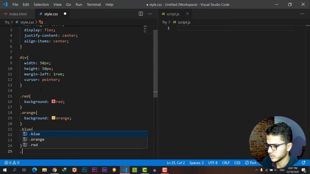
Task: Click the Camtasia taskbar icon
Action: click(x=145, y=170)
